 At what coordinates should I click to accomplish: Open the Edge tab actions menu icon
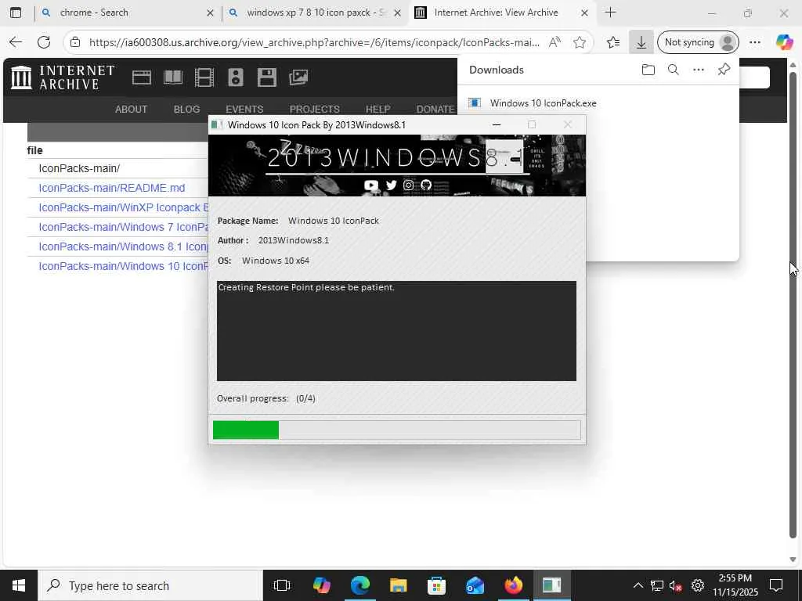[x=16, y=13]
